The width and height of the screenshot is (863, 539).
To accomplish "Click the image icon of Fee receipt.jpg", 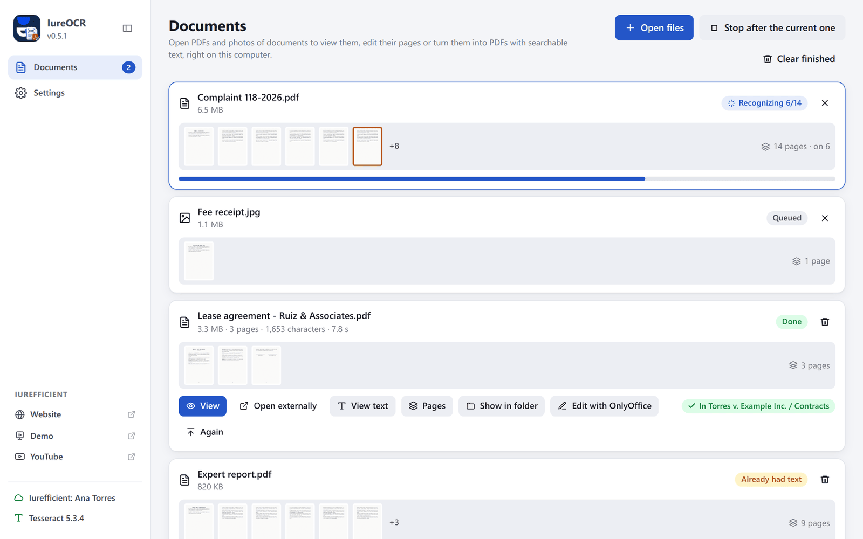I will (184, 218).
